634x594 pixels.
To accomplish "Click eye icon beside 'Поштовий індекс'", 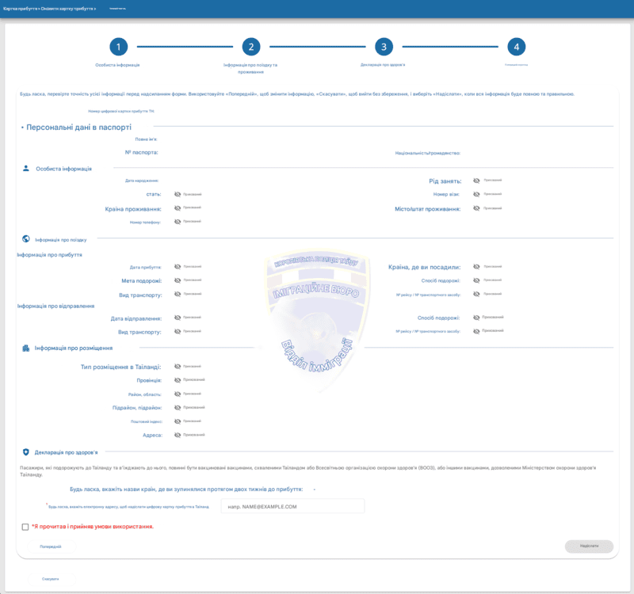I will tap(178, 421).
